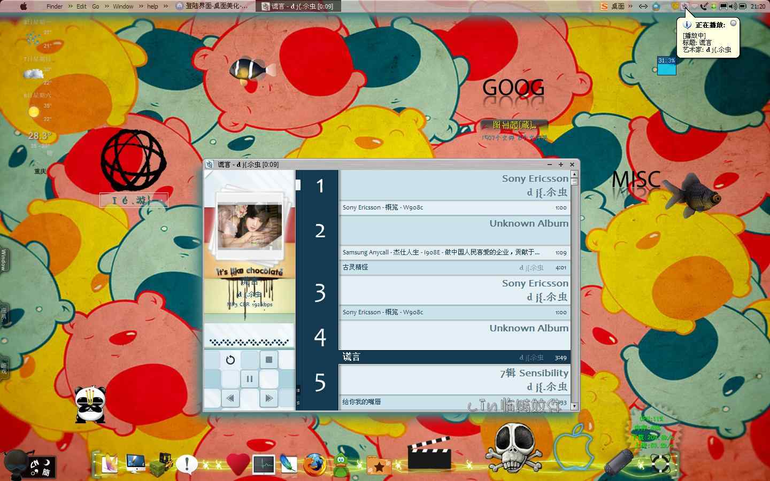The width and height of the screenshot is (770, 481).
Task: Open the help menu
Action: tap(152, 6)
